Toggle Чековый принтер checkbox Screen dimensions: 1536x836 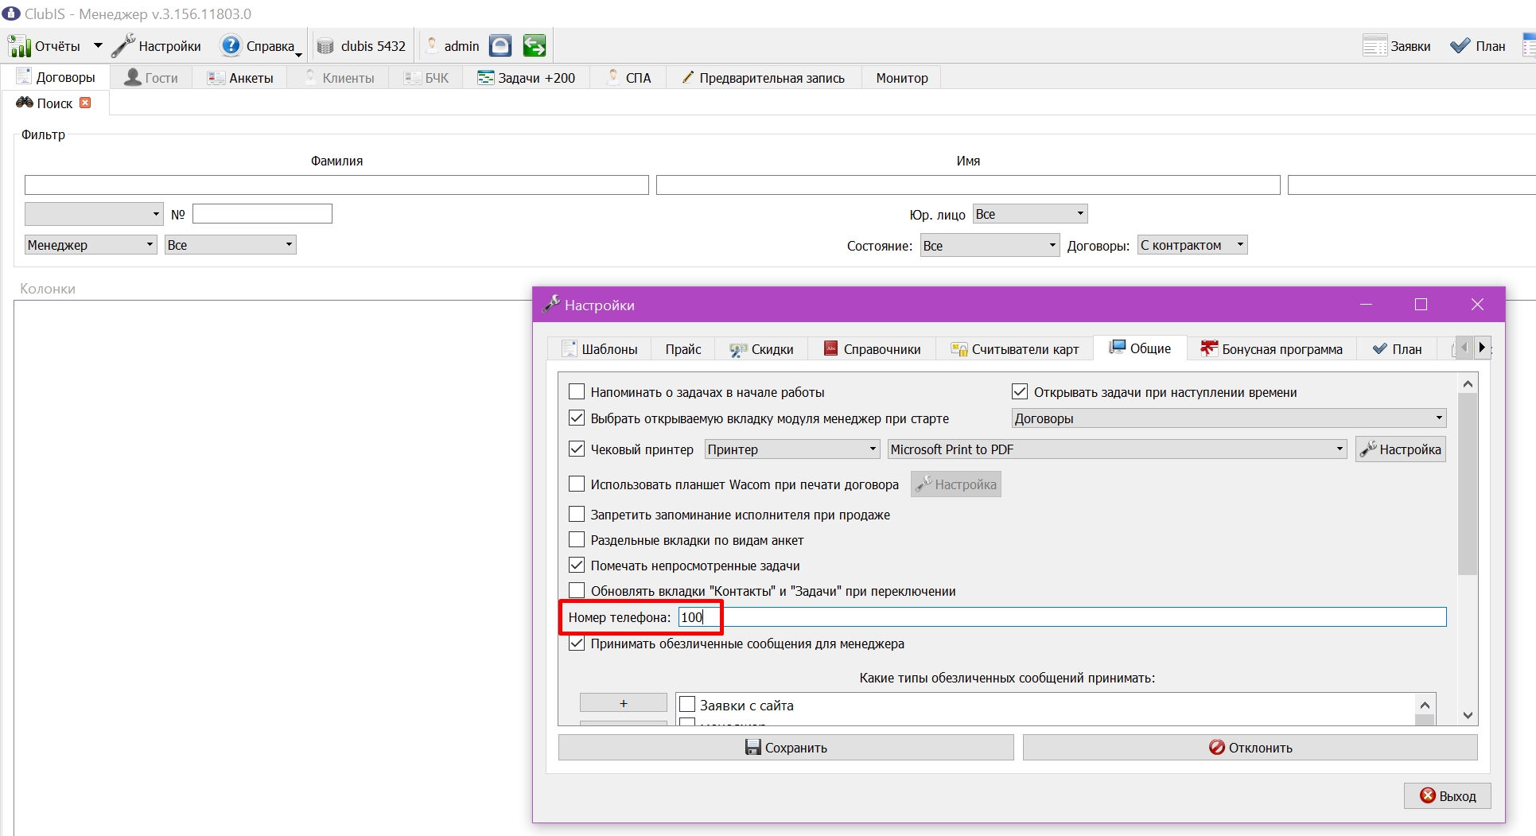pyautogui.click(x=577, y=449)
